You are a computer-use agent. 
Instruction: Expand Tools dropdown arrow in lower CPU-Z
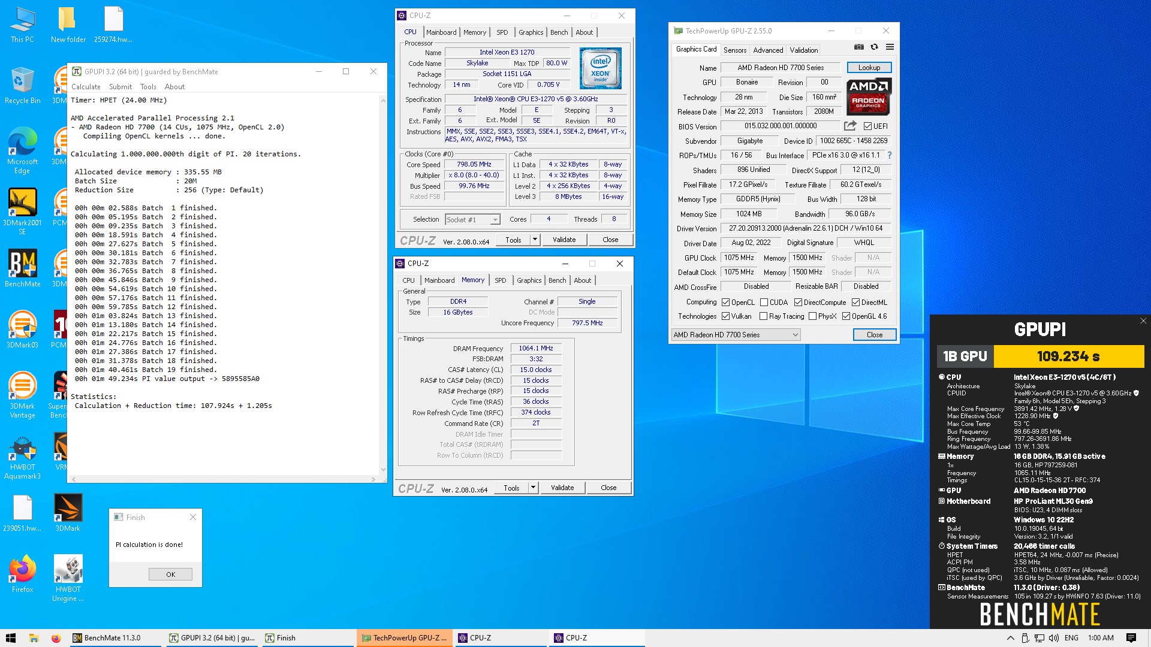533,488
